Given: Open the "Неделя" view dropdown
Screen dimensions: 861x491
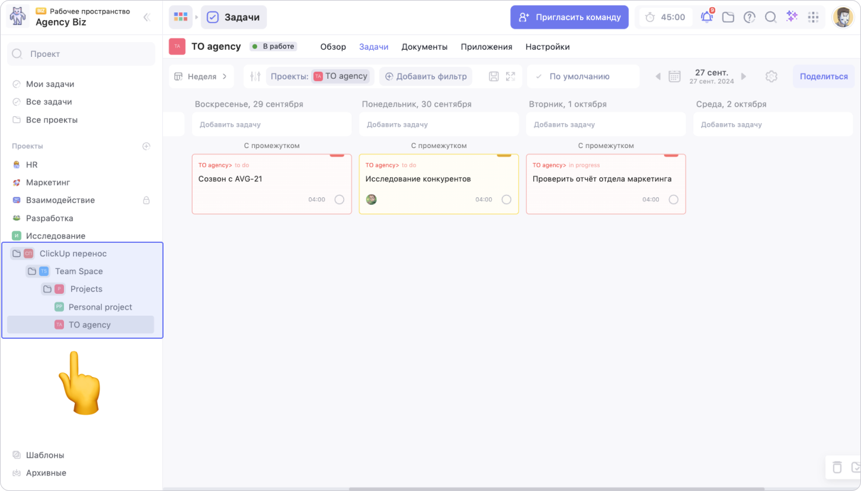Looking at the screenshot, I should tap(201, 76).
